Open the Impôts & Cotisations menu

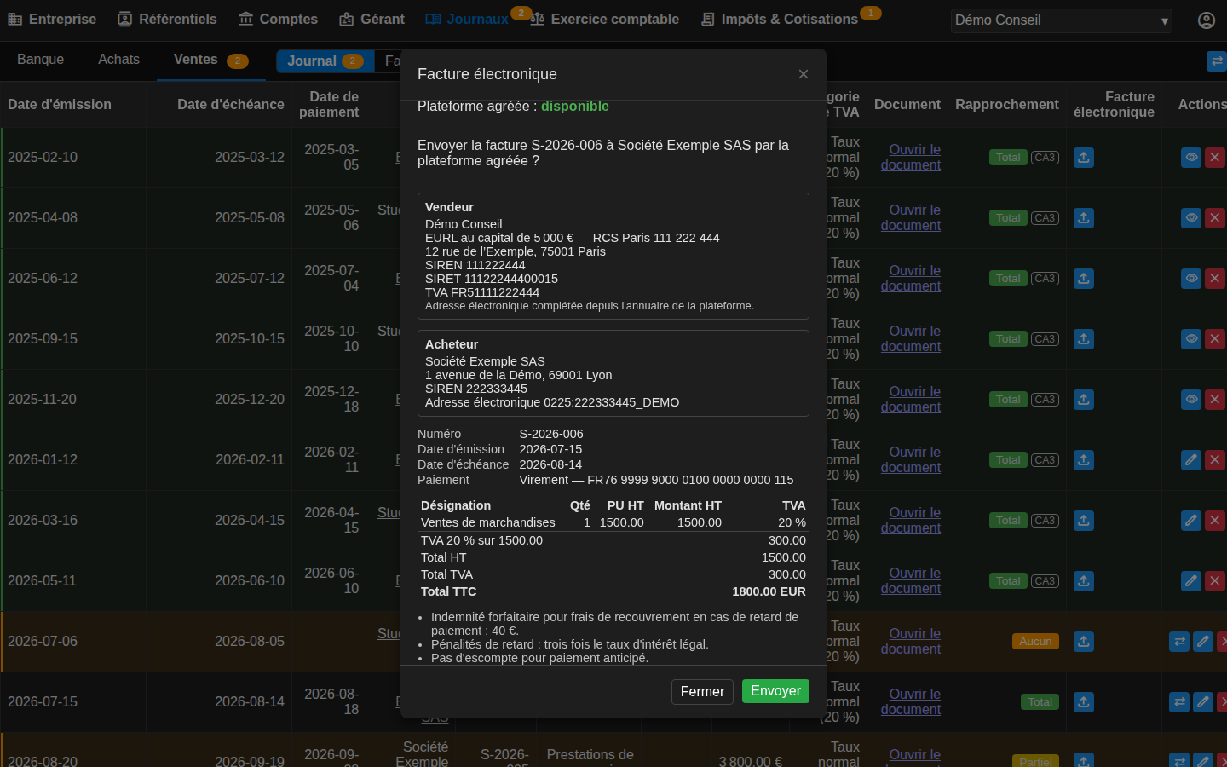(779, 19)
